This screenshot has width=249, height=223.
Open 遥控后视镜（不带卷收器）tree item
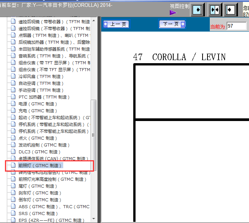click(x=54, y=29)
